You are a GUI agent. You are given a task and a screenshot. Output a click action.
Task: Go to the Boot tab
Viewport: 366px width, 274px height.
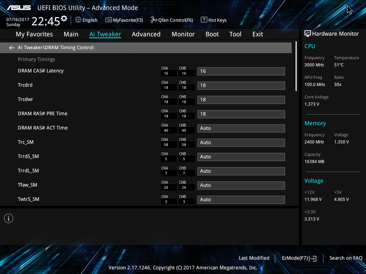coord(212,34)
